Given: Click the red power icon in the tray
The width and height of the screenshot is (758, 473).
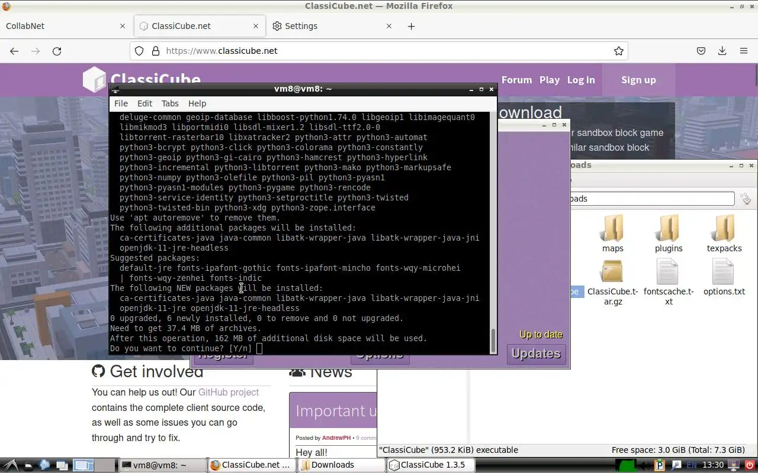Looking at the screenshot, I should pyautogui.click(x=750, y=465).
